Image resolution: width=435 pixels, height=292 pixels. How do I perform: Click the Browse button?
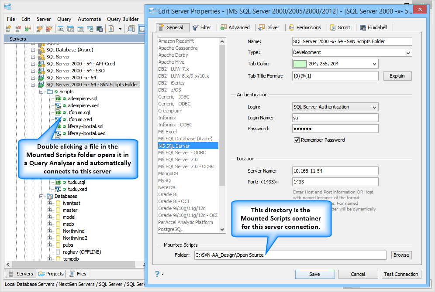tap(401, 255)
